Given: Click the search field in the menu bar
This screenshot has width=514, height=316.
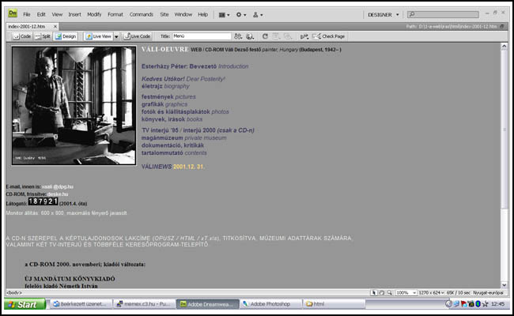Looking at the screenshot, I should tap(443, 14).
